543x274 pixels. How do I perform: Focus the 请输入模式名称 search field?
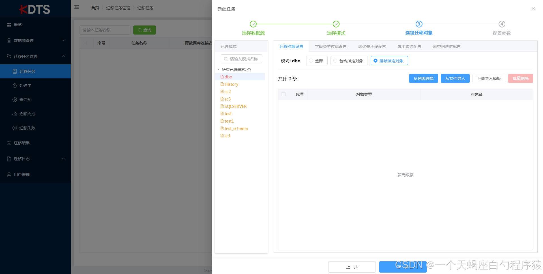pos(241,59)
